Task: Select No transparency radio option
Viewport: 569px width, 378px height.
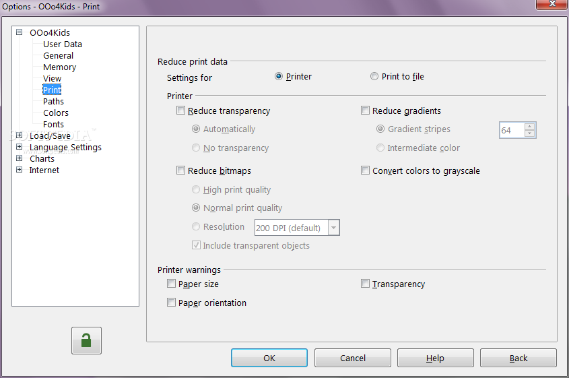Action: [196, 148]
